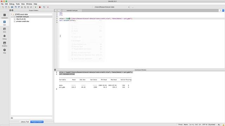The image size is (225, 126).
Task: Start debugging with the red bug icon
Action: (40, 7)
